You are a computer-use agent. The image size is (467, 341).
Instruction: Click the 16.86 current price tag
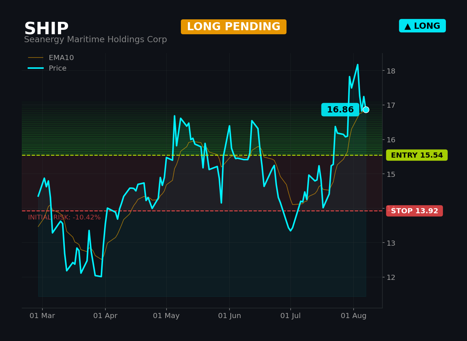pyautogui.click(x=340, y=110)
